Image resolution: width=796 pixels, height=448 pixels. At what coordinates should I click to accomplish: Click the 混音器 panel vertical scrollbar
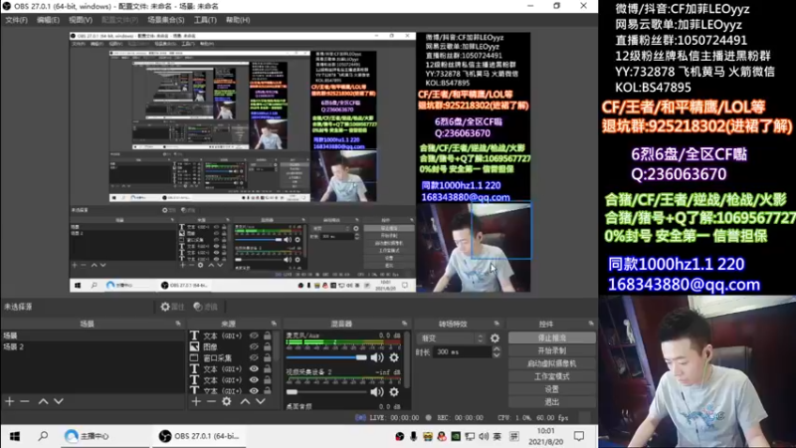pyautogui.click(x=408, y=361)
